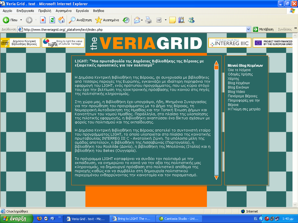Open the Αγαπημένα favorites star button
Screen dimensions: 298x223
pyautogui.click(x=107, y=20)
